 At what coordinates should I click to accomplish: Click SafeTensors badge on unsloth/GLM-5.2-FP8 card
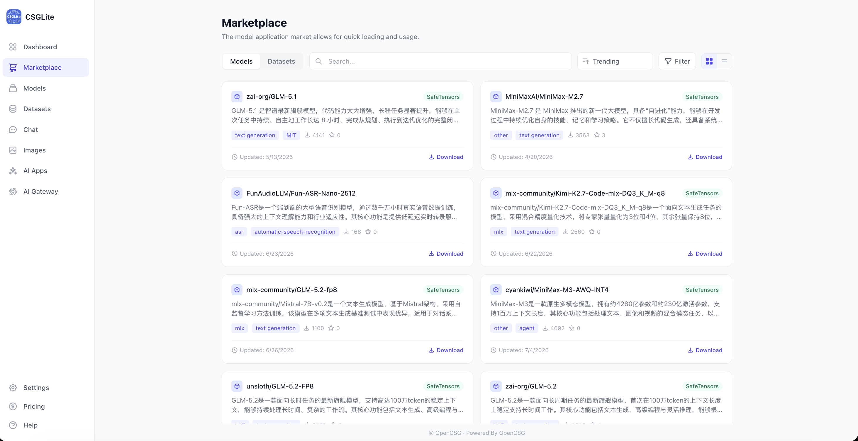pos(443,386)
